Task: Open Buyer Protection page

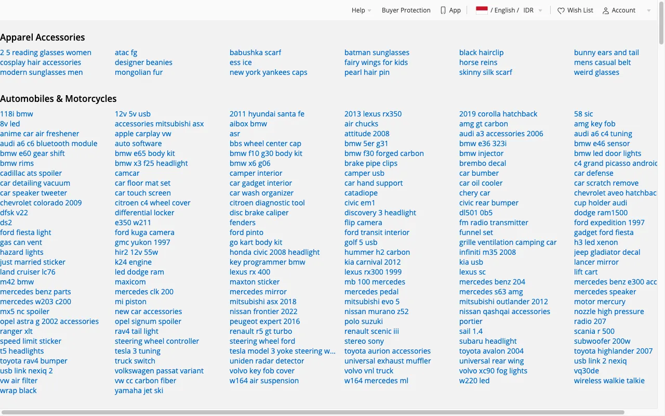Action: tap(406, 10)
